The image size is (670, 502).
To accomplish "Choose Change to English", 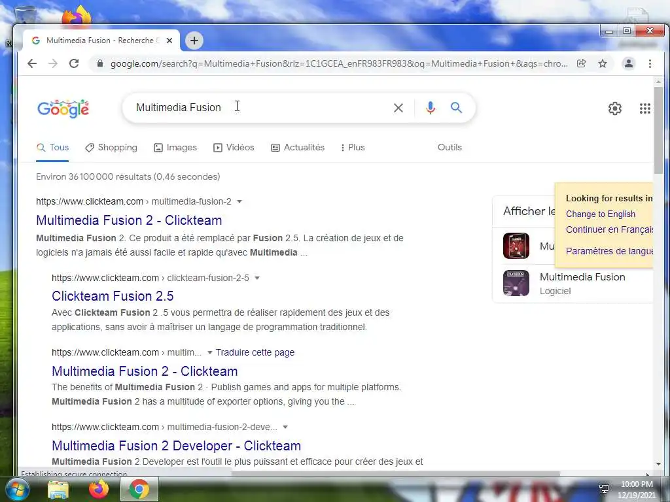I will click(601, 214).
